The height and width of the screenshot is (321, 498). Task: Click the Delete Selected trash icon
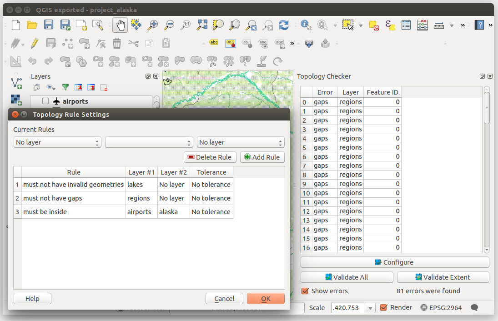tap(117, 43)
